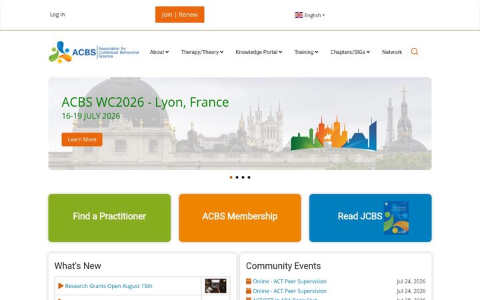This screenshot has width=480, height=300.
Task: Click the Log in link
Action: pos(57,15)
